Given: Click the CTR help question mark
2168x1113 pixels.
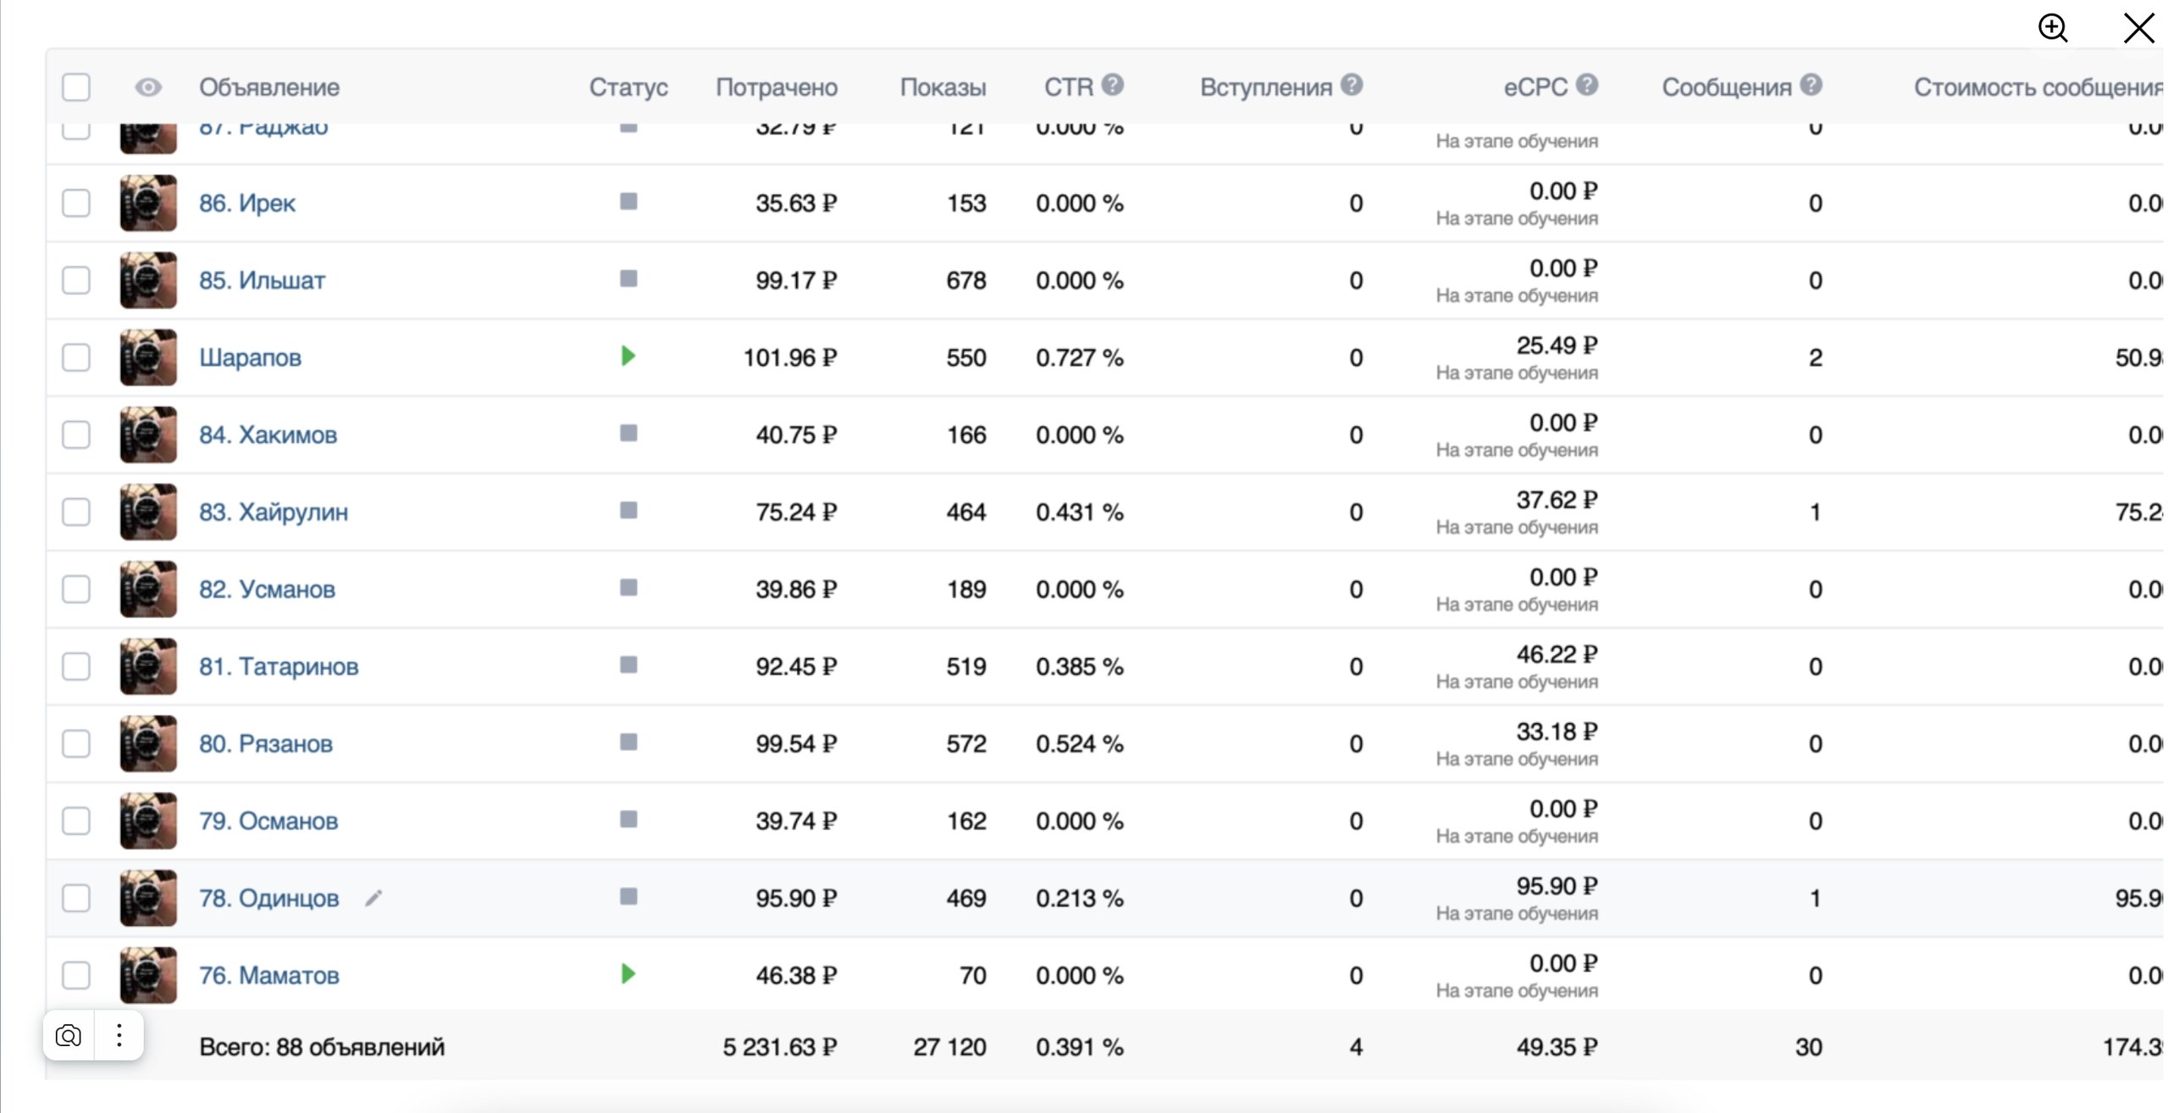Looking at the screenshot, I should click(x=1113, y=85).
